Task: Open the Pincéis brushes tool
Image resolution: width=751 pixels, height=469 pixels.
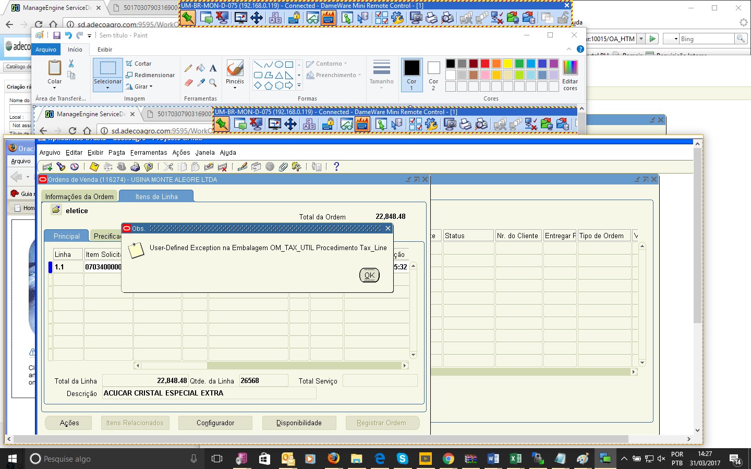Action: tap(235, 75)
